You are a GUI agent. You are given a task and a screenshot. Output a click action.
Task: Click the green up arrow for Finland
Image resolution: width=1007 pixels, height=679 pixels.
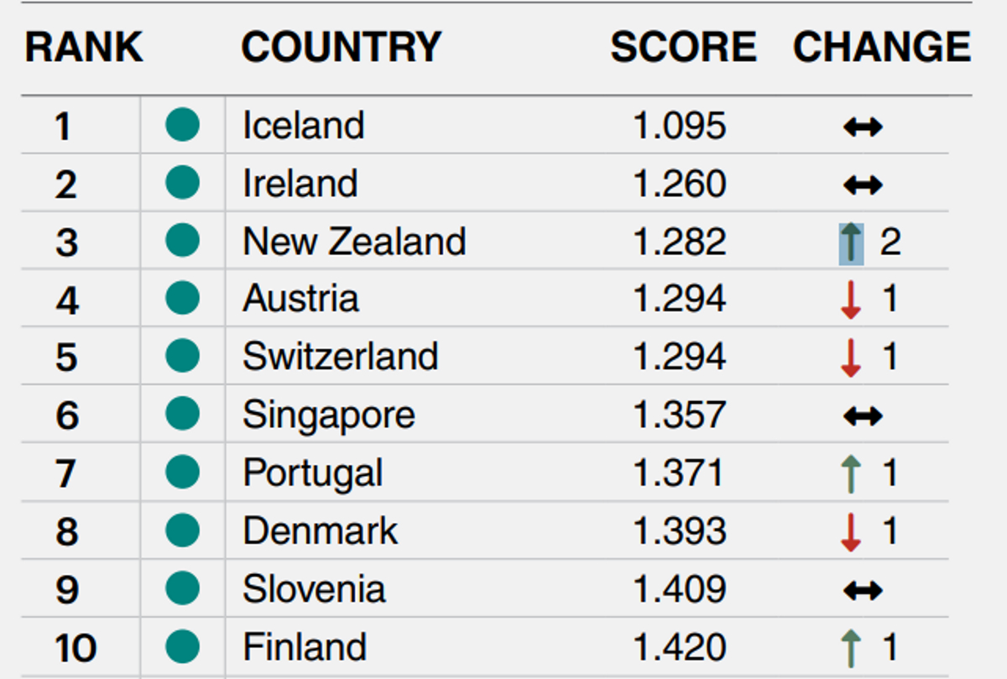(x=851, y=648)
